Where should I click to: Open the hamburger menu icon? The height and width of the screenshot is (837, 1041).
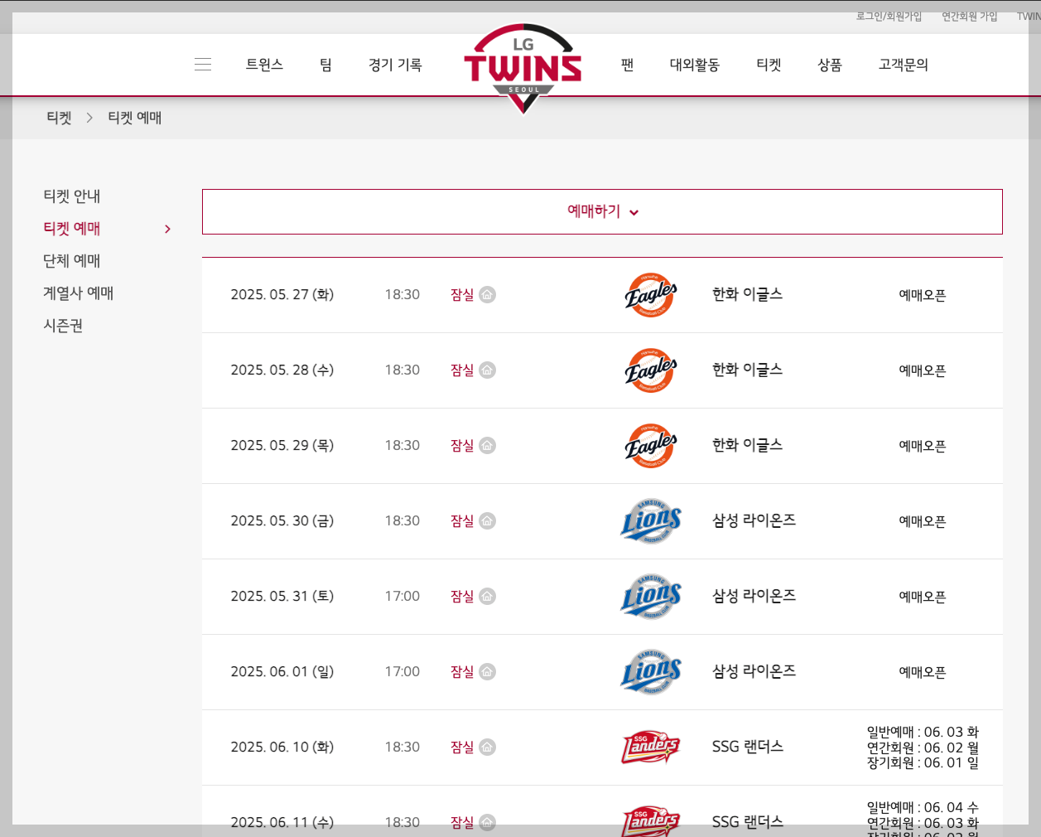click(x=203, y=65)
